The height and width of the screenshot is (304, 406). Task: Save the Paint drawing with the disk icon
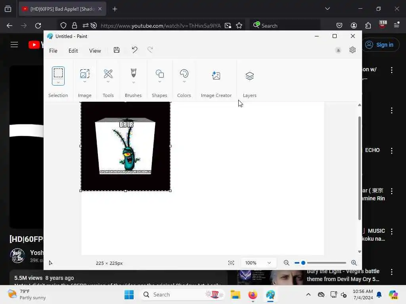pos(117,50)
